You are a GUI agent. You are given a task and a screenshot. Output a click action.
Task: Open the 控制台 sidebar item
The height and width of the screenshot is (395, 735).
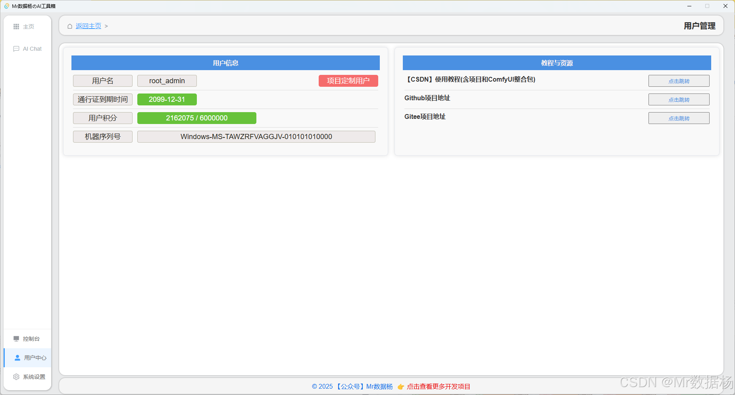27,339
